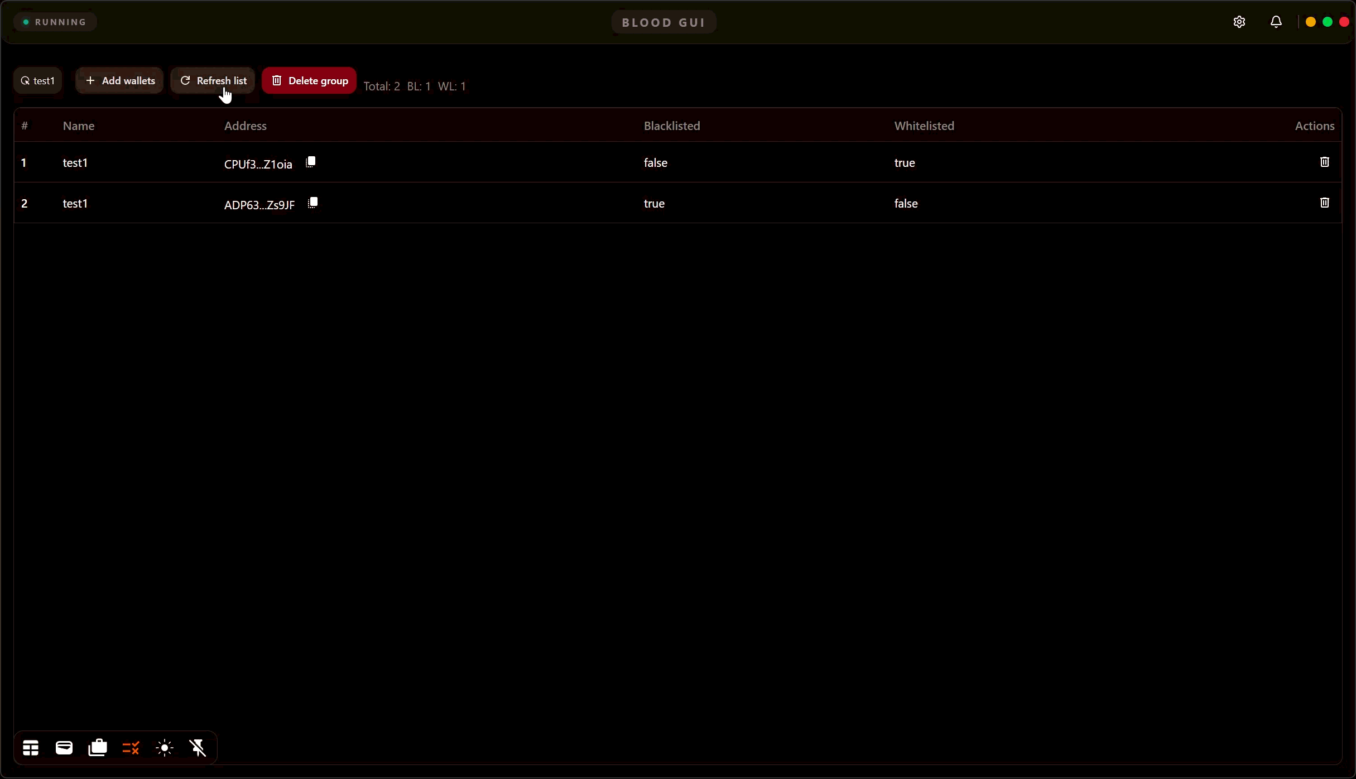The height and width of the screenshot is (779, 1356).
Task: Select the orange filter-check list icon
Action: point(131,748)
